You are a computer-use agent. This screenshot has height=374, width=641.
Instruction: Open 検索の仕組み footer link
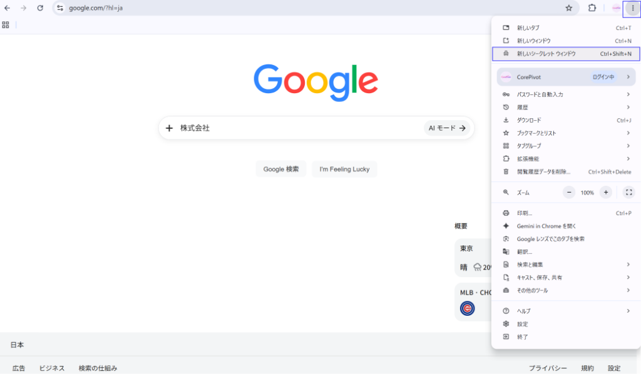coord(98,368)
